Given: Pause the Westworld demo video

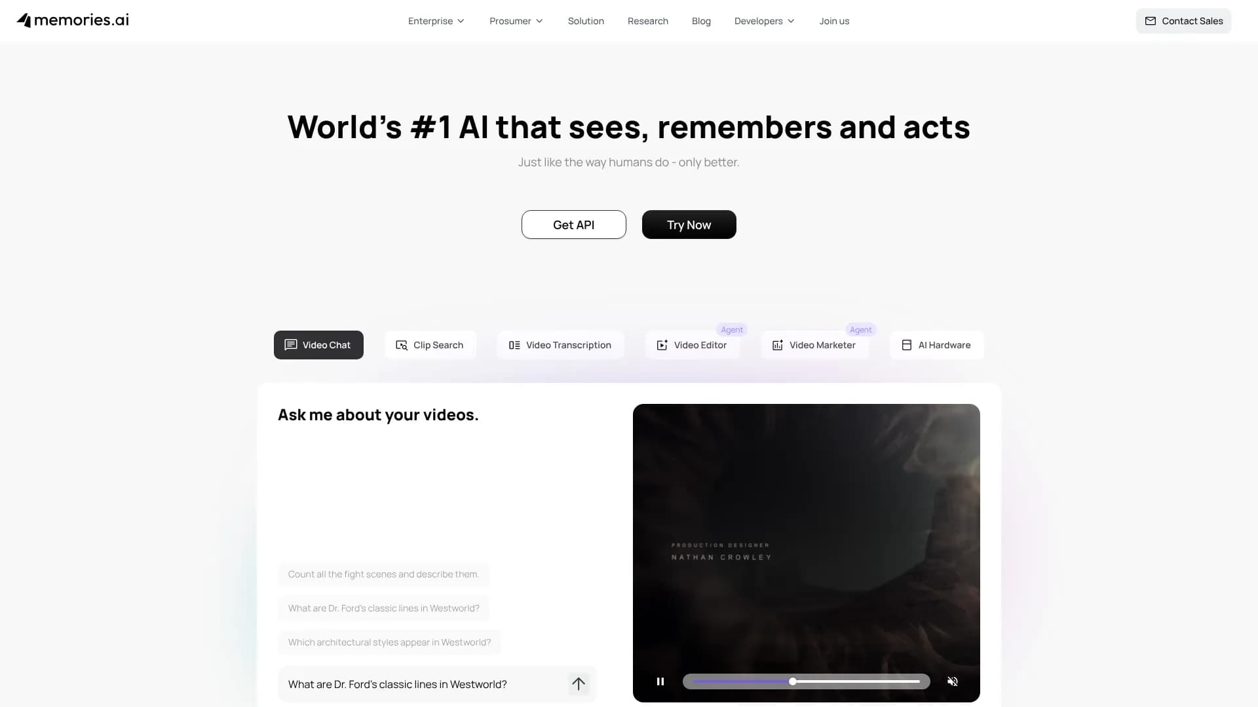Looking at the screenshot, I should coord(660,681).
